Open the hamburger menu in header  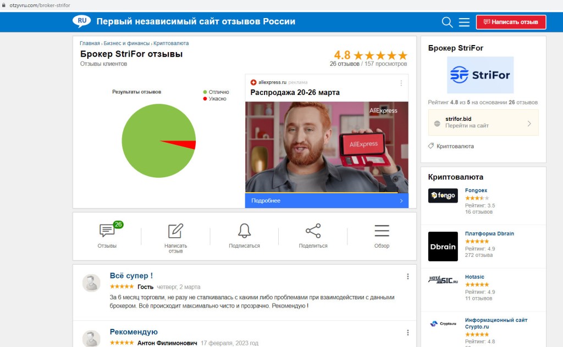coord(464,22)
